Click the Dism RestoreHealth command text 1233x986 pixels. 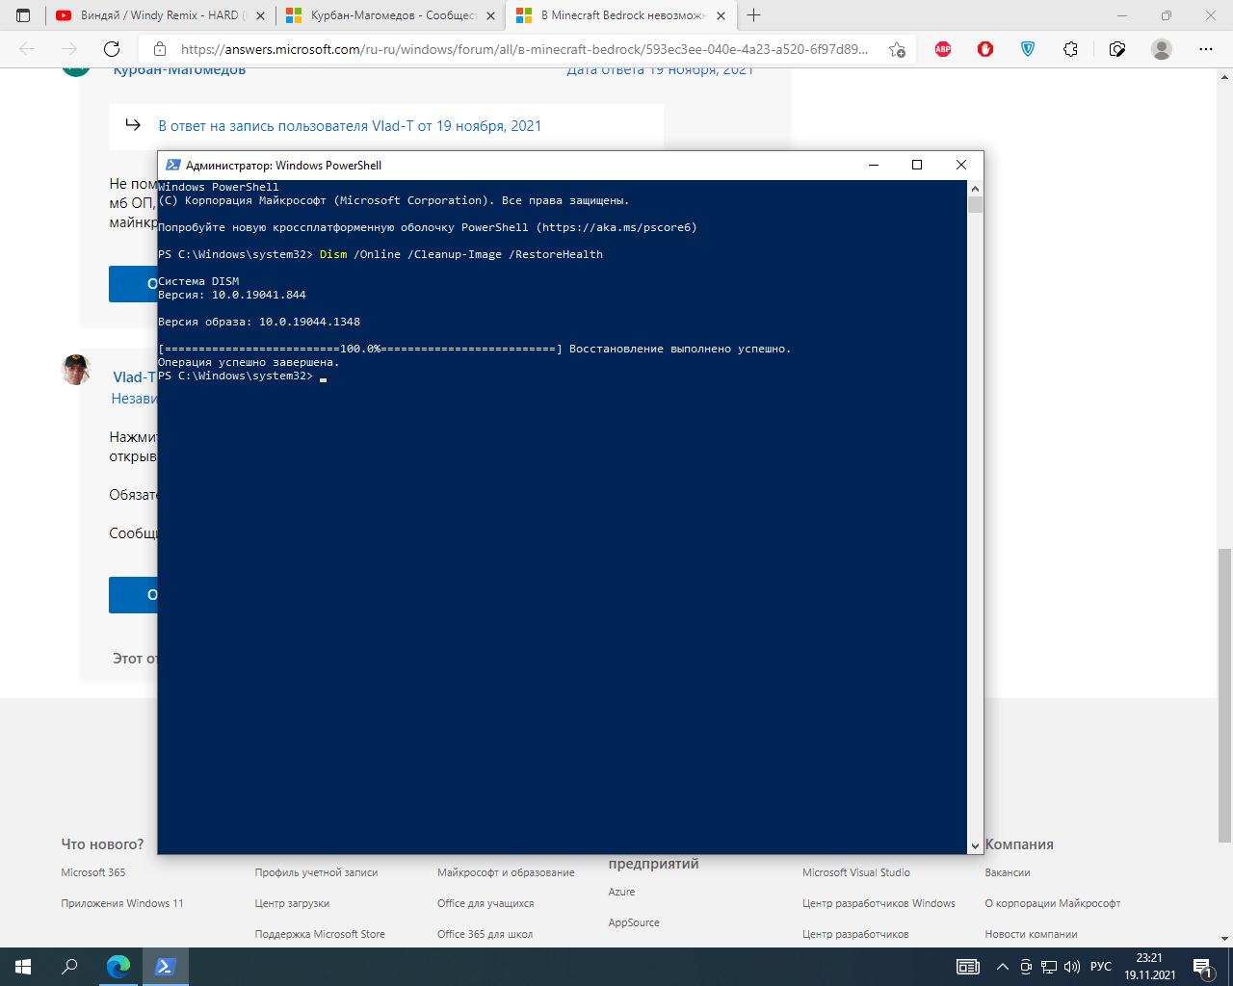coord(461,254)
